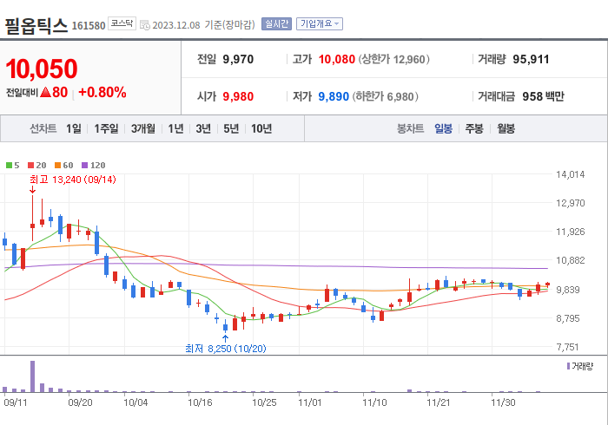
Task: Click the stock code 161580
Action: 89,26
